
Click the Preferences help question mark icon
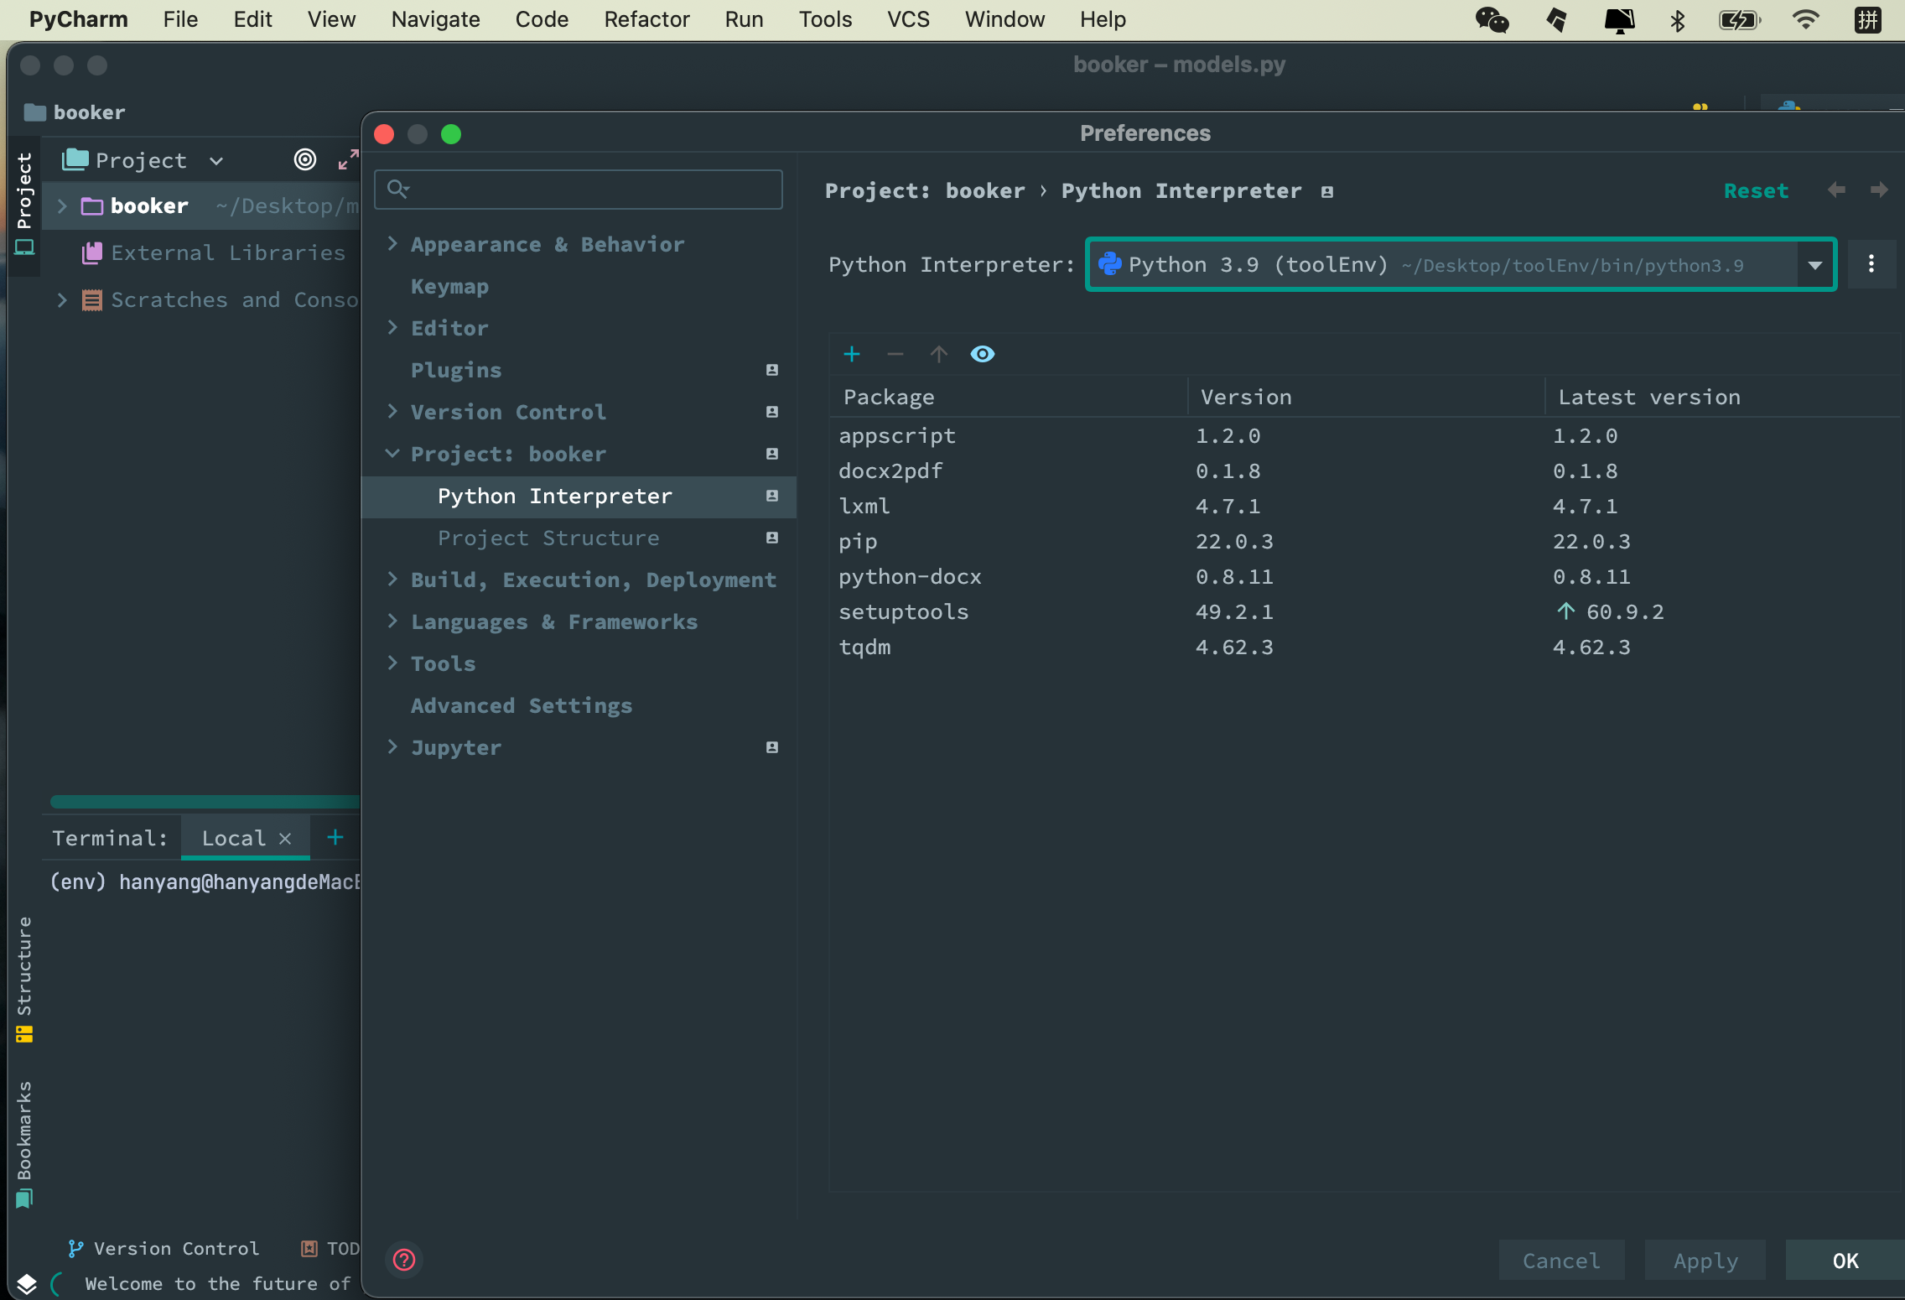click(404, 1259)
